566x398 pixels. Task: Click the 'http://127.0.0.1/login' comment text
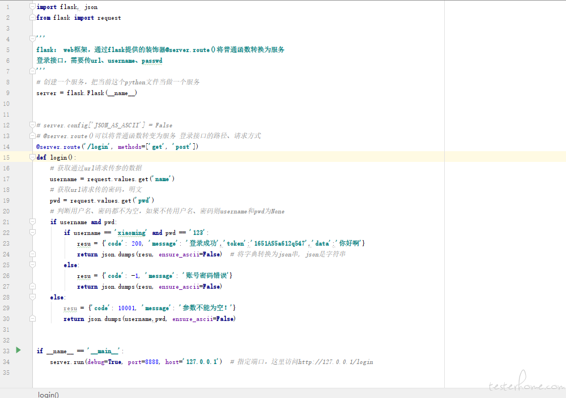[x=335, y=362]
